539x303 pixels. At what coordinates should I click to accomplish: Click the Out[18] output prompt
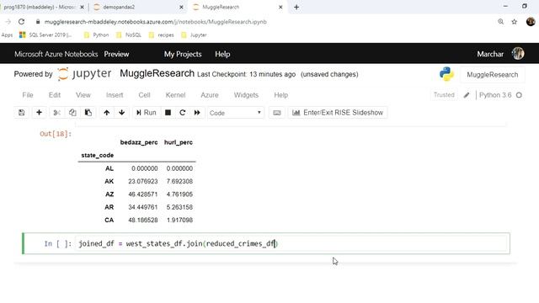[x=56, y=134]
